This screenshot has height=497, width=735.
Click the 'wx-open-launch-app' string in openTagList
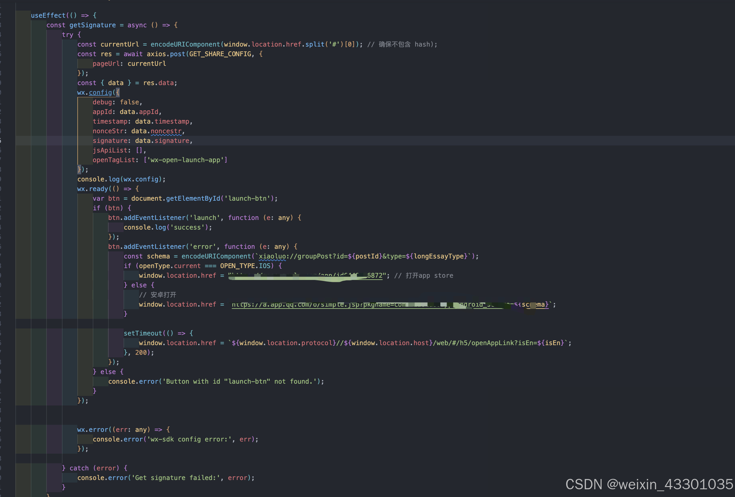[x=185, y=160]
